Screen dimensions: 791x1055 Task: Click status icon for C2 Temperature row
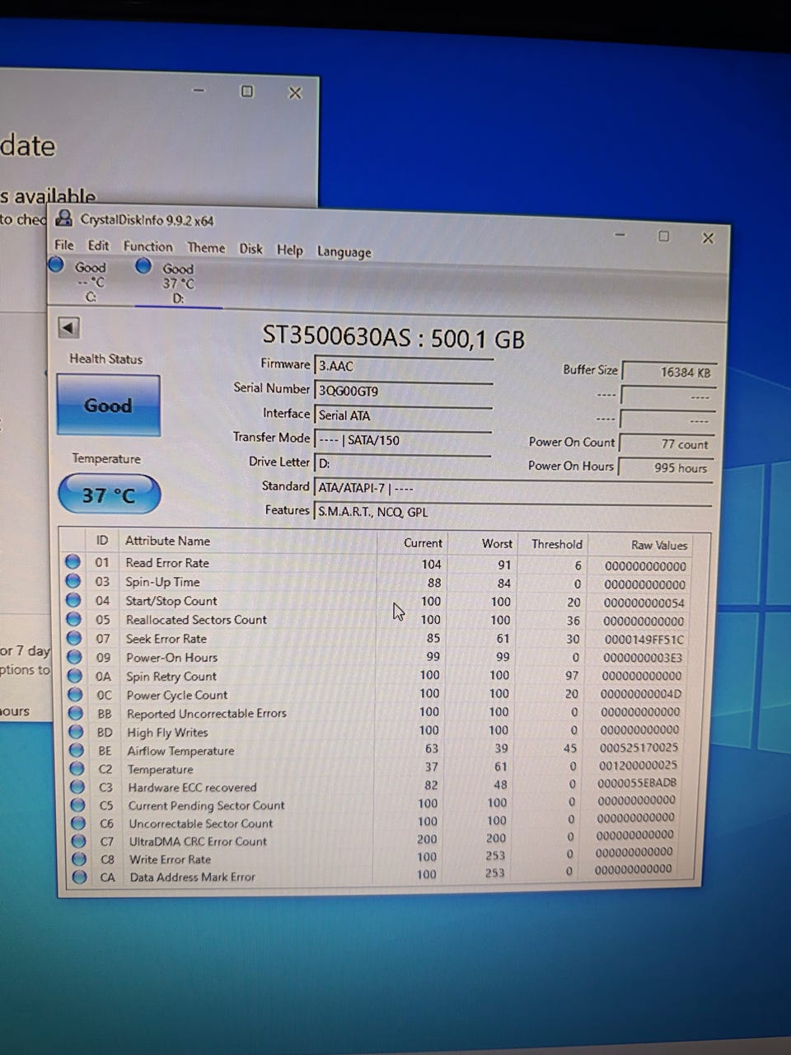tap(77, 767)
